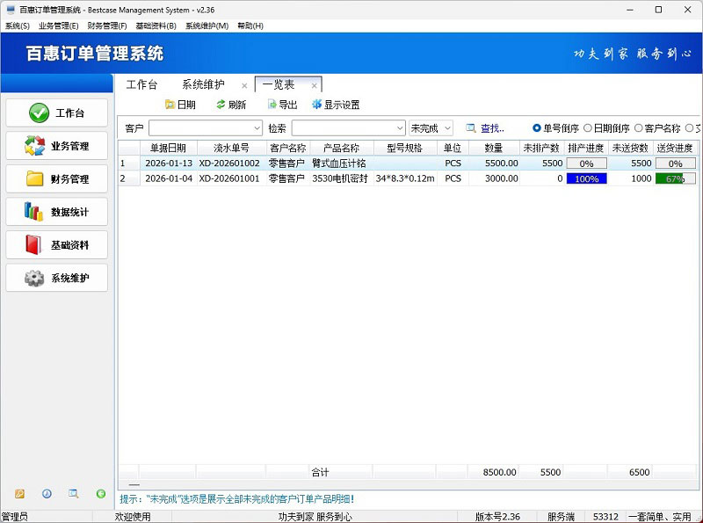Open 业务管理 module in sidebar

57,146
